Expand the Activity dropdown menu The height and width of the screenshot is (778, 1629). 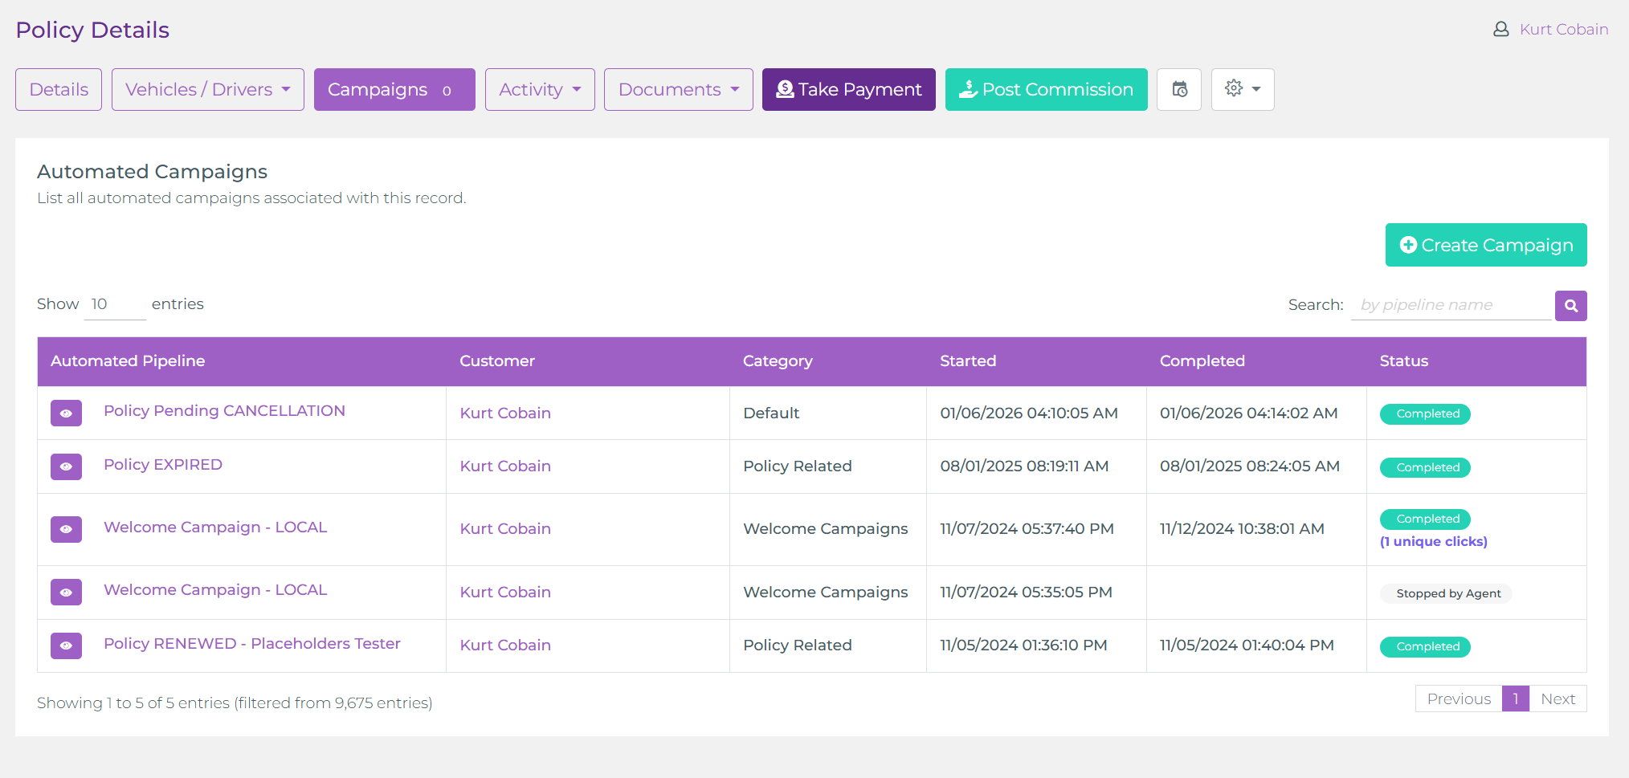[x=539, y=89]
